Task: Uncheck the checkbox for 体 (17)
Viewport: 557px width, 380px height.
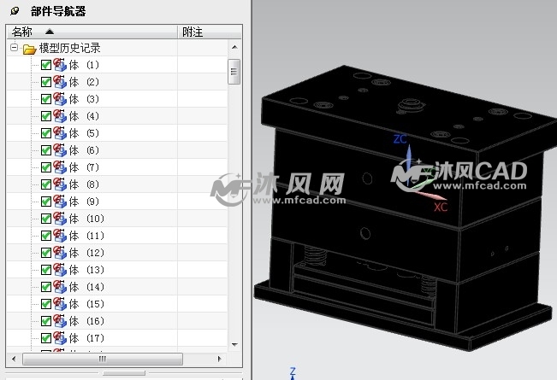Action: [46, 338]
